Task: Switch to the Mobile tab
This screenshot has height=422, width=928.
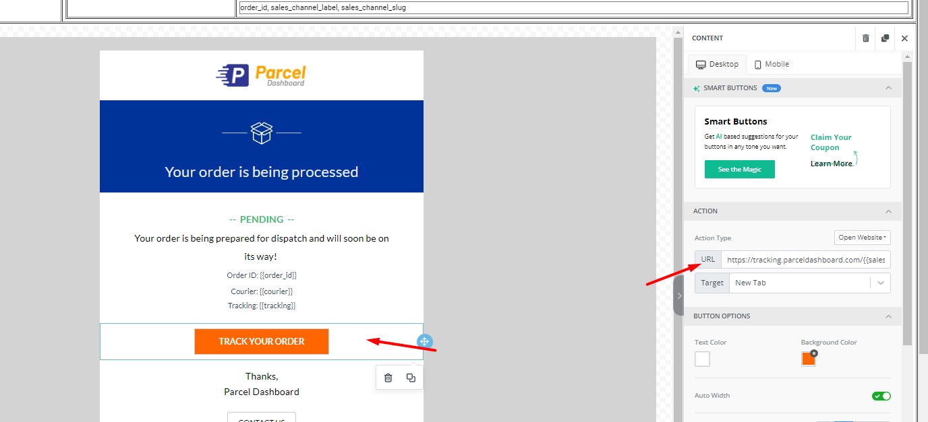Action: [772, 64]
